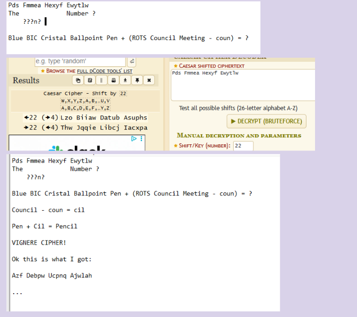Click the ciphertext "Pds Fmmea Hexyf Ewytlw" in the bottom notes
Screen dimensions: 357x317
(52, 161)
